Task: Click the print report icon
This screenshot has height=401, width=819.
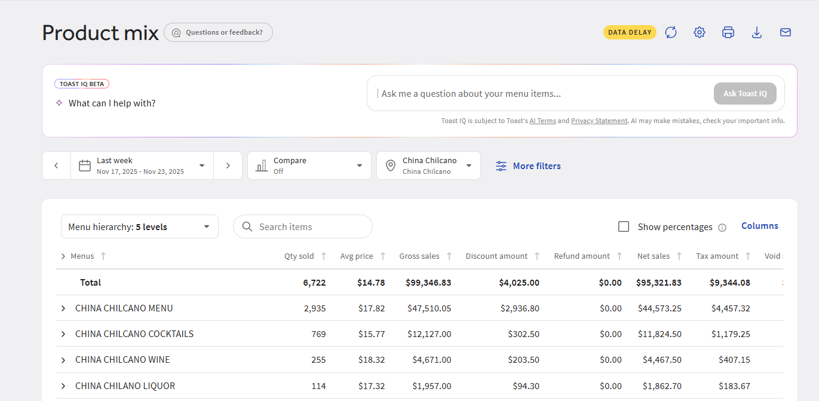Action: coord(728,32)
